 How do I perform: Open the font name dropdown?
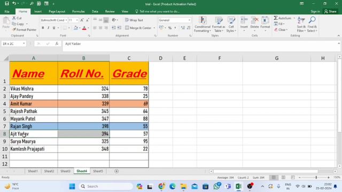(66, 20)
